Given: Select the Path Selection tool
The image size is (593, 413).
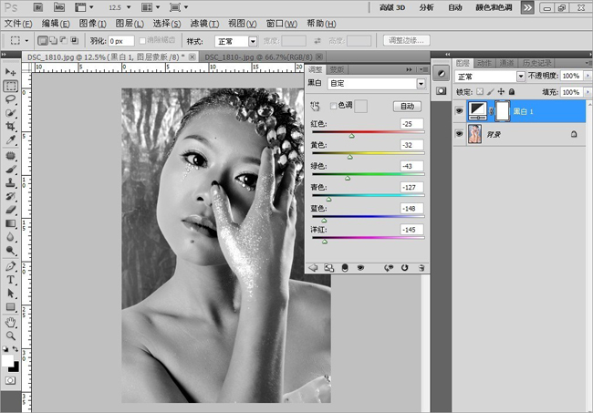Looking at the screenshot, I should point(10,294).
